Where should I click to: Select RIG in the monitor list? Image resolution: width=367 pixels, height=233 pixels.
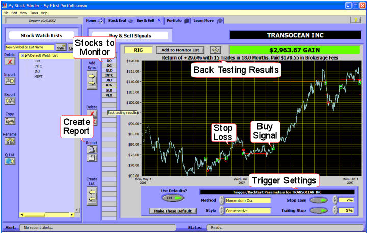109,85
